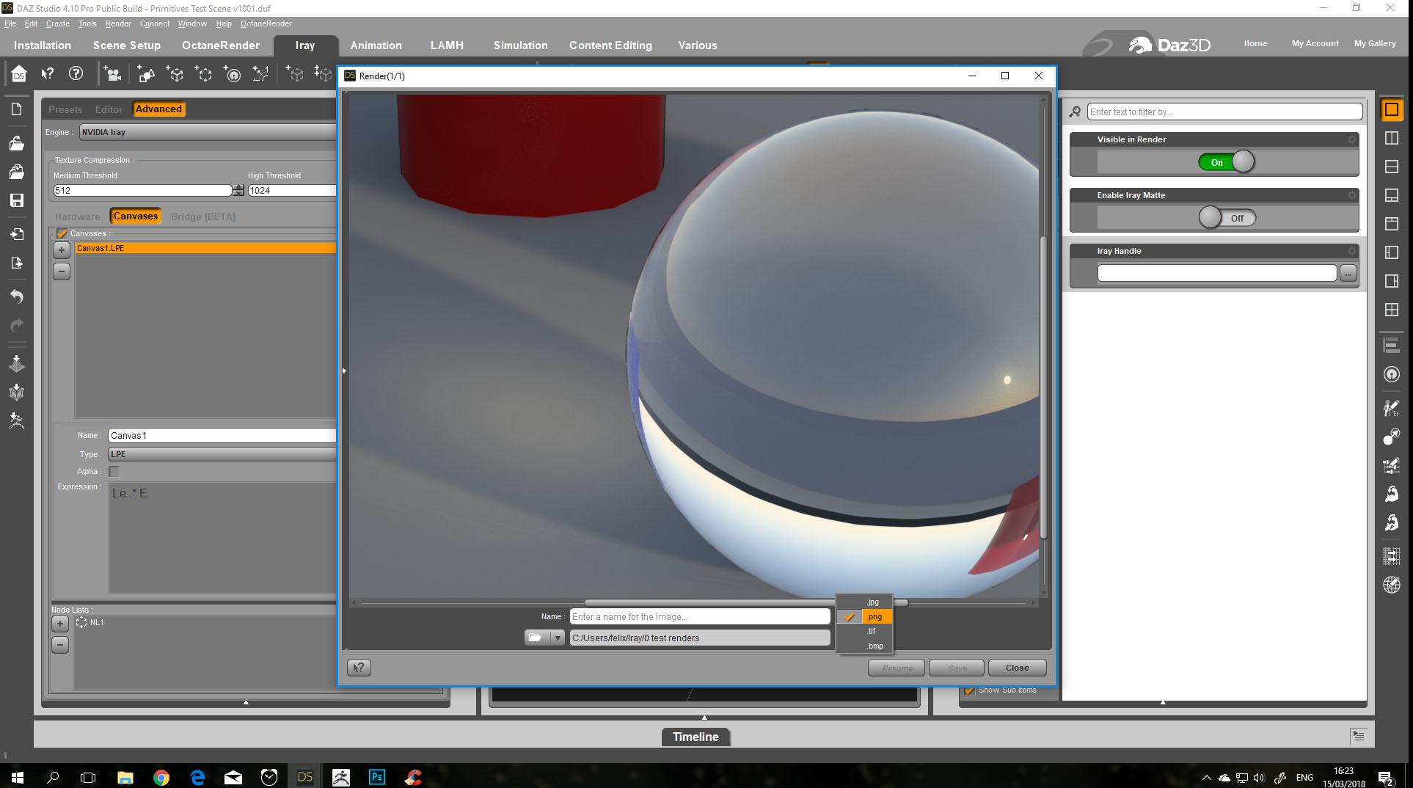
Task: Check the Alpha checkbox
Action: point(114,471)
